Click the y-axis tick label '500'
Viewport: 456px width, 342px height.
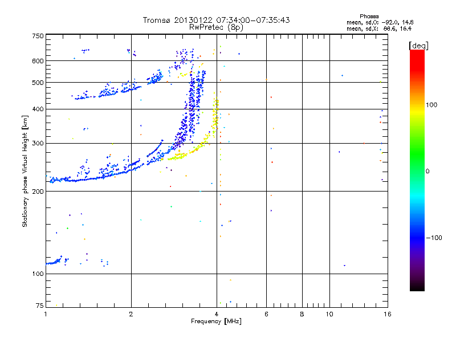[x=38, y=83]
